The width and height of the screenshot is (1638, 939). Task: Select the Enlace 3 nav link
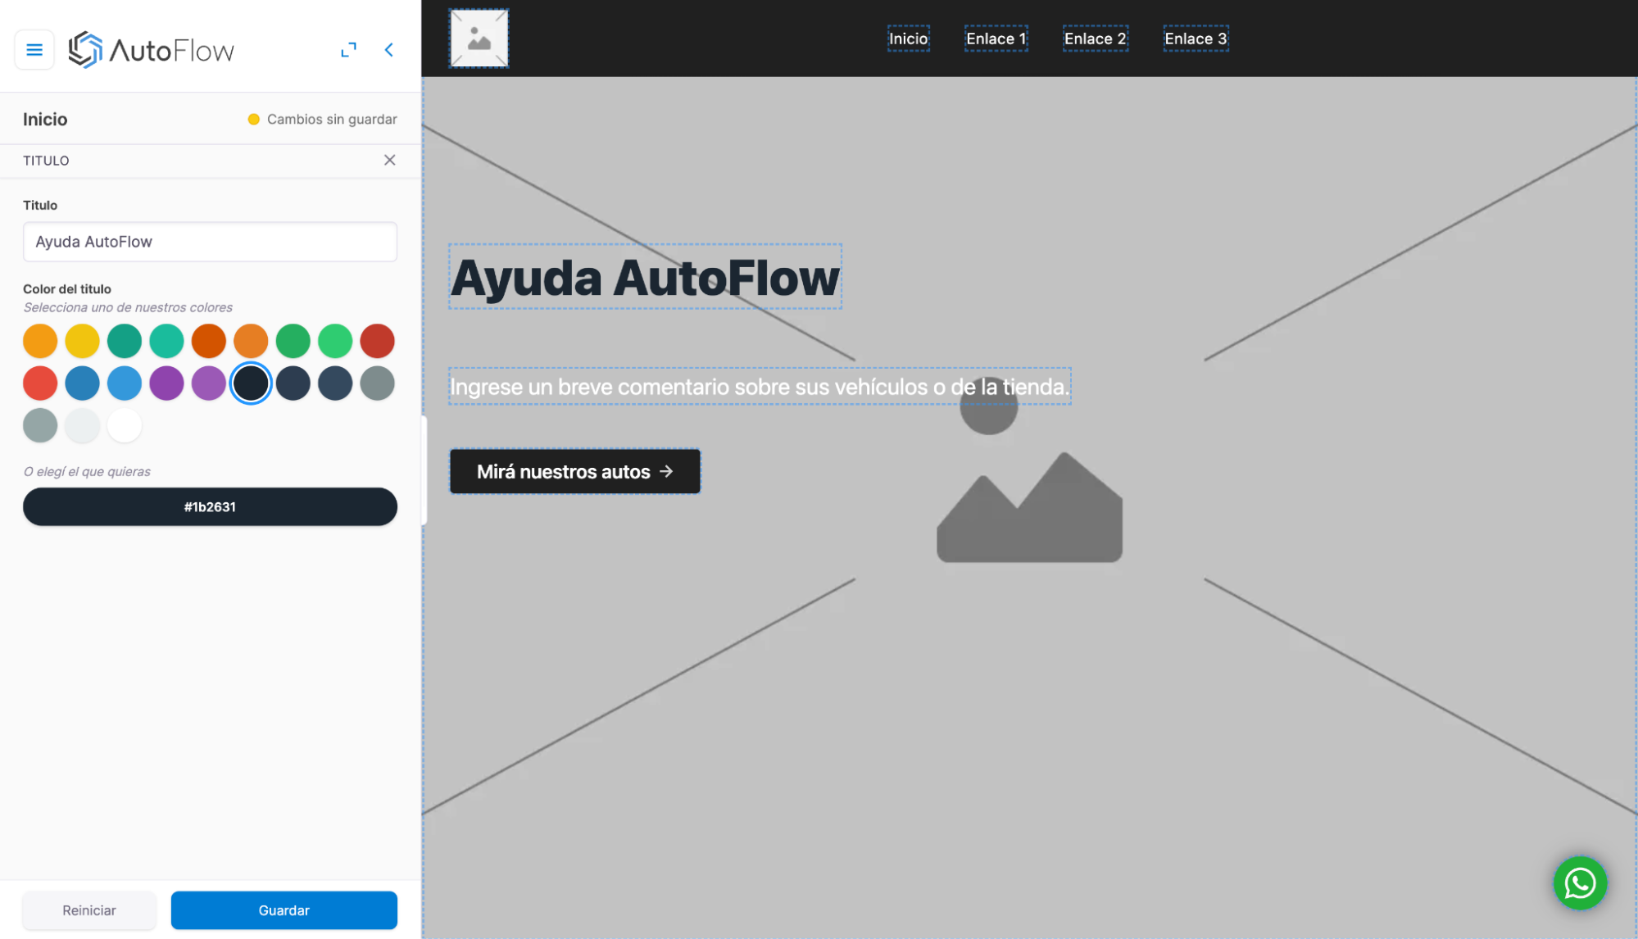(x=1196, y=39)
